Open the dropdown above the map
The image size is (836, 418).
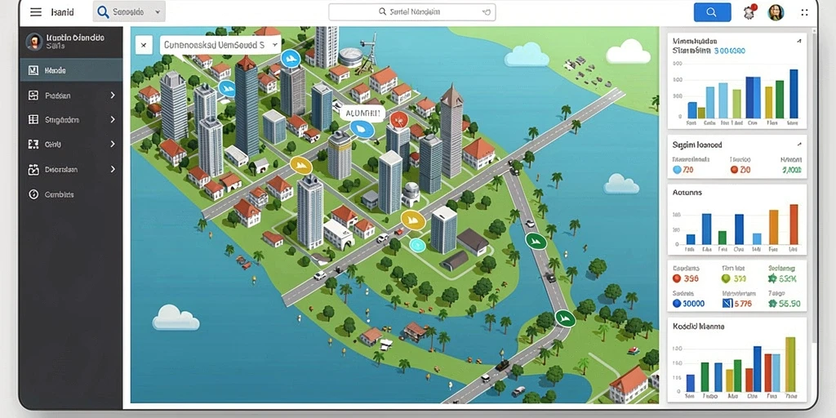click(x=220, y=46)
